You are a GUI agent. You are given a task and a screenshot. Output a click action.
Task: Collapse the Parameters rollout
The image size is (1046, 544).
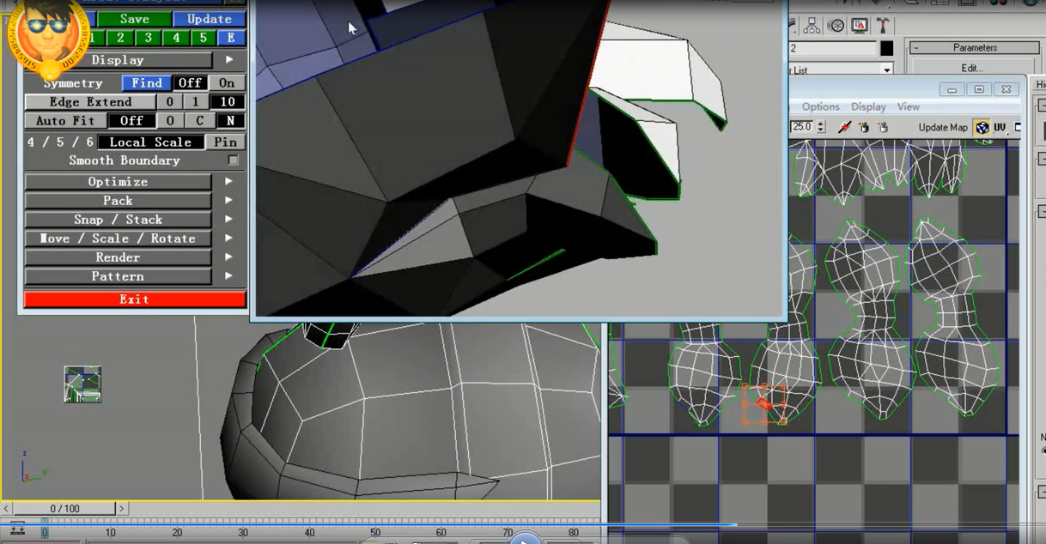pyautogui.click(x=916, y=48)
